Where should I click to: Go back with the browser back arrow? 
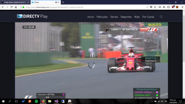3,7
